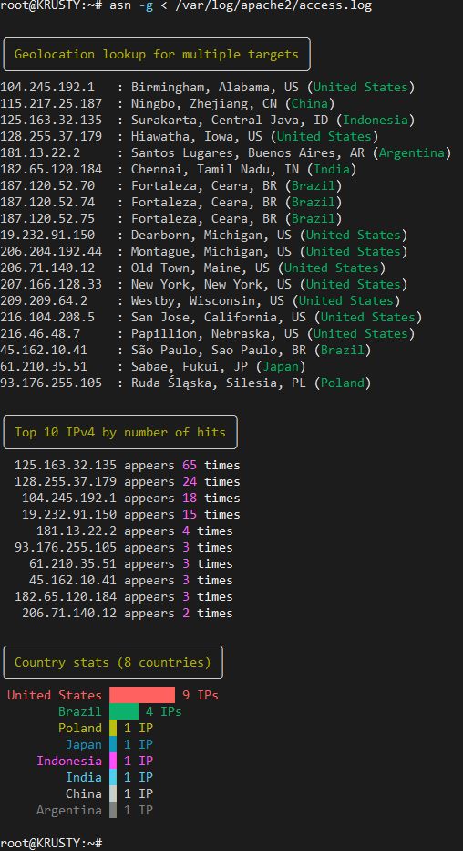
Task: Click the 'Indonesia' label in country stats
Action: (x=68, y=761)
